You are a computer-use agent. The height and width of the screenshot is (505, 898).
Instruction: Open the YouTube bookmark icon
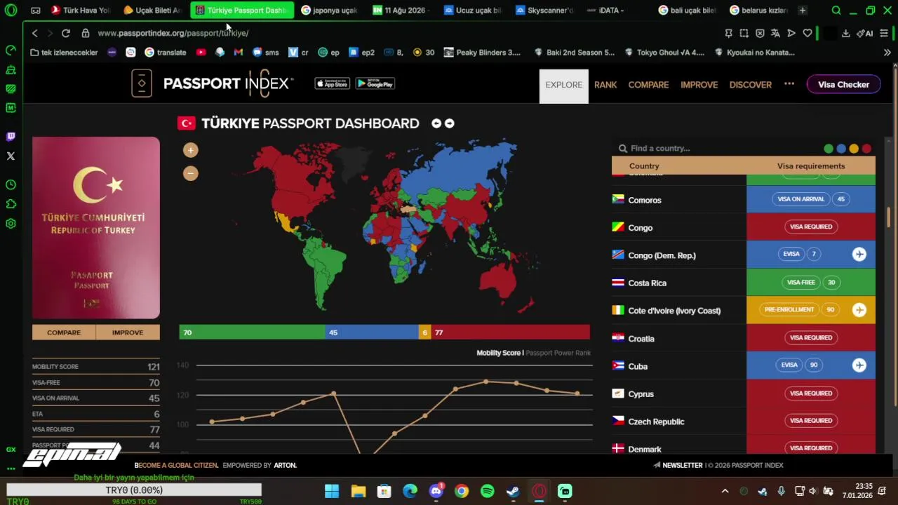[x=201, y=53]
